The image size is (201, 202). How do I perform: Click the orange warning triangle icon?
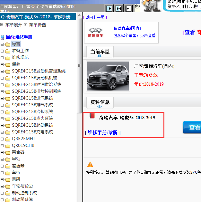90,164
